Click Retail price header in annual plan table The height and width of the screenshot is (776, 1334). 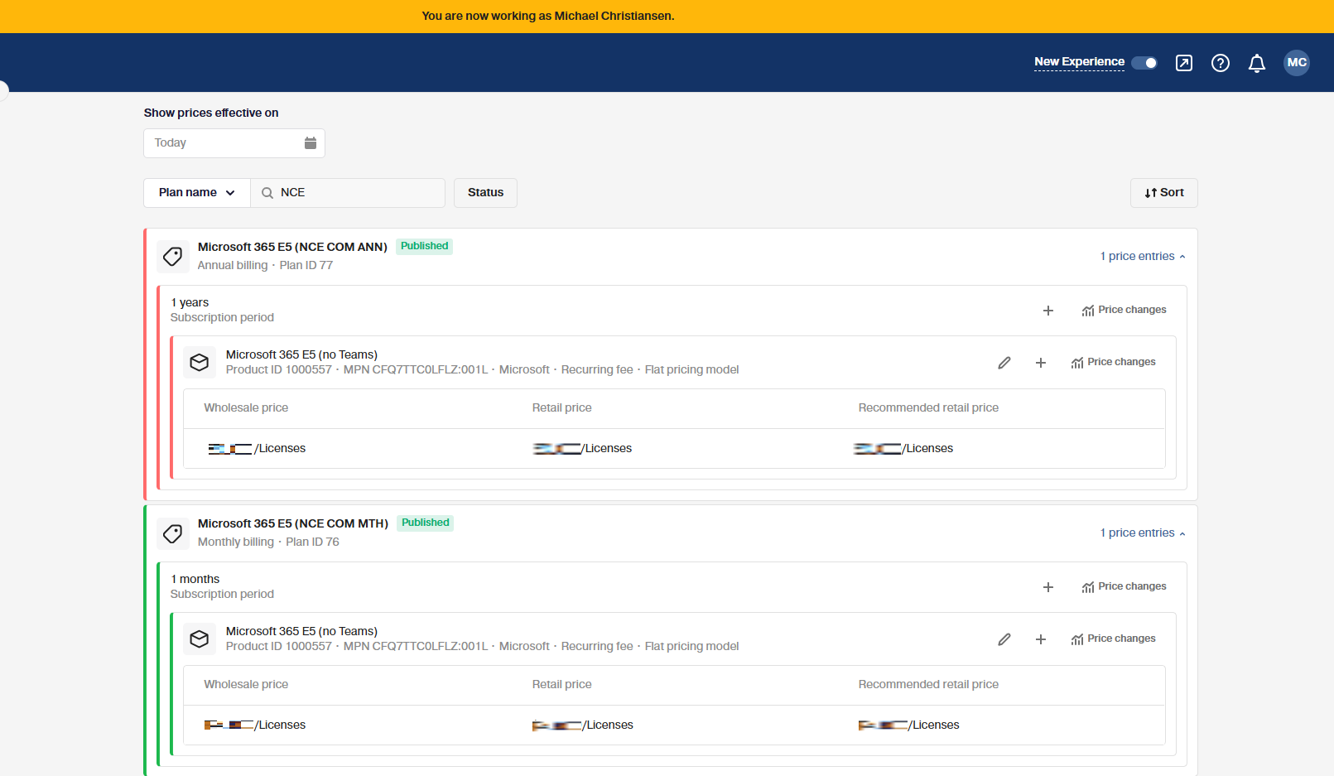[561, 408]
